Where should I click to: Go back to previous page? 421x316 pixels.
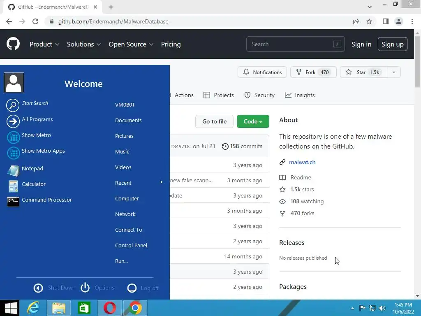click(x=9, y=21)
